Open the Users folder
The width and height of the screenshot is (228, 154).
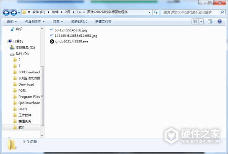point(23,109)
